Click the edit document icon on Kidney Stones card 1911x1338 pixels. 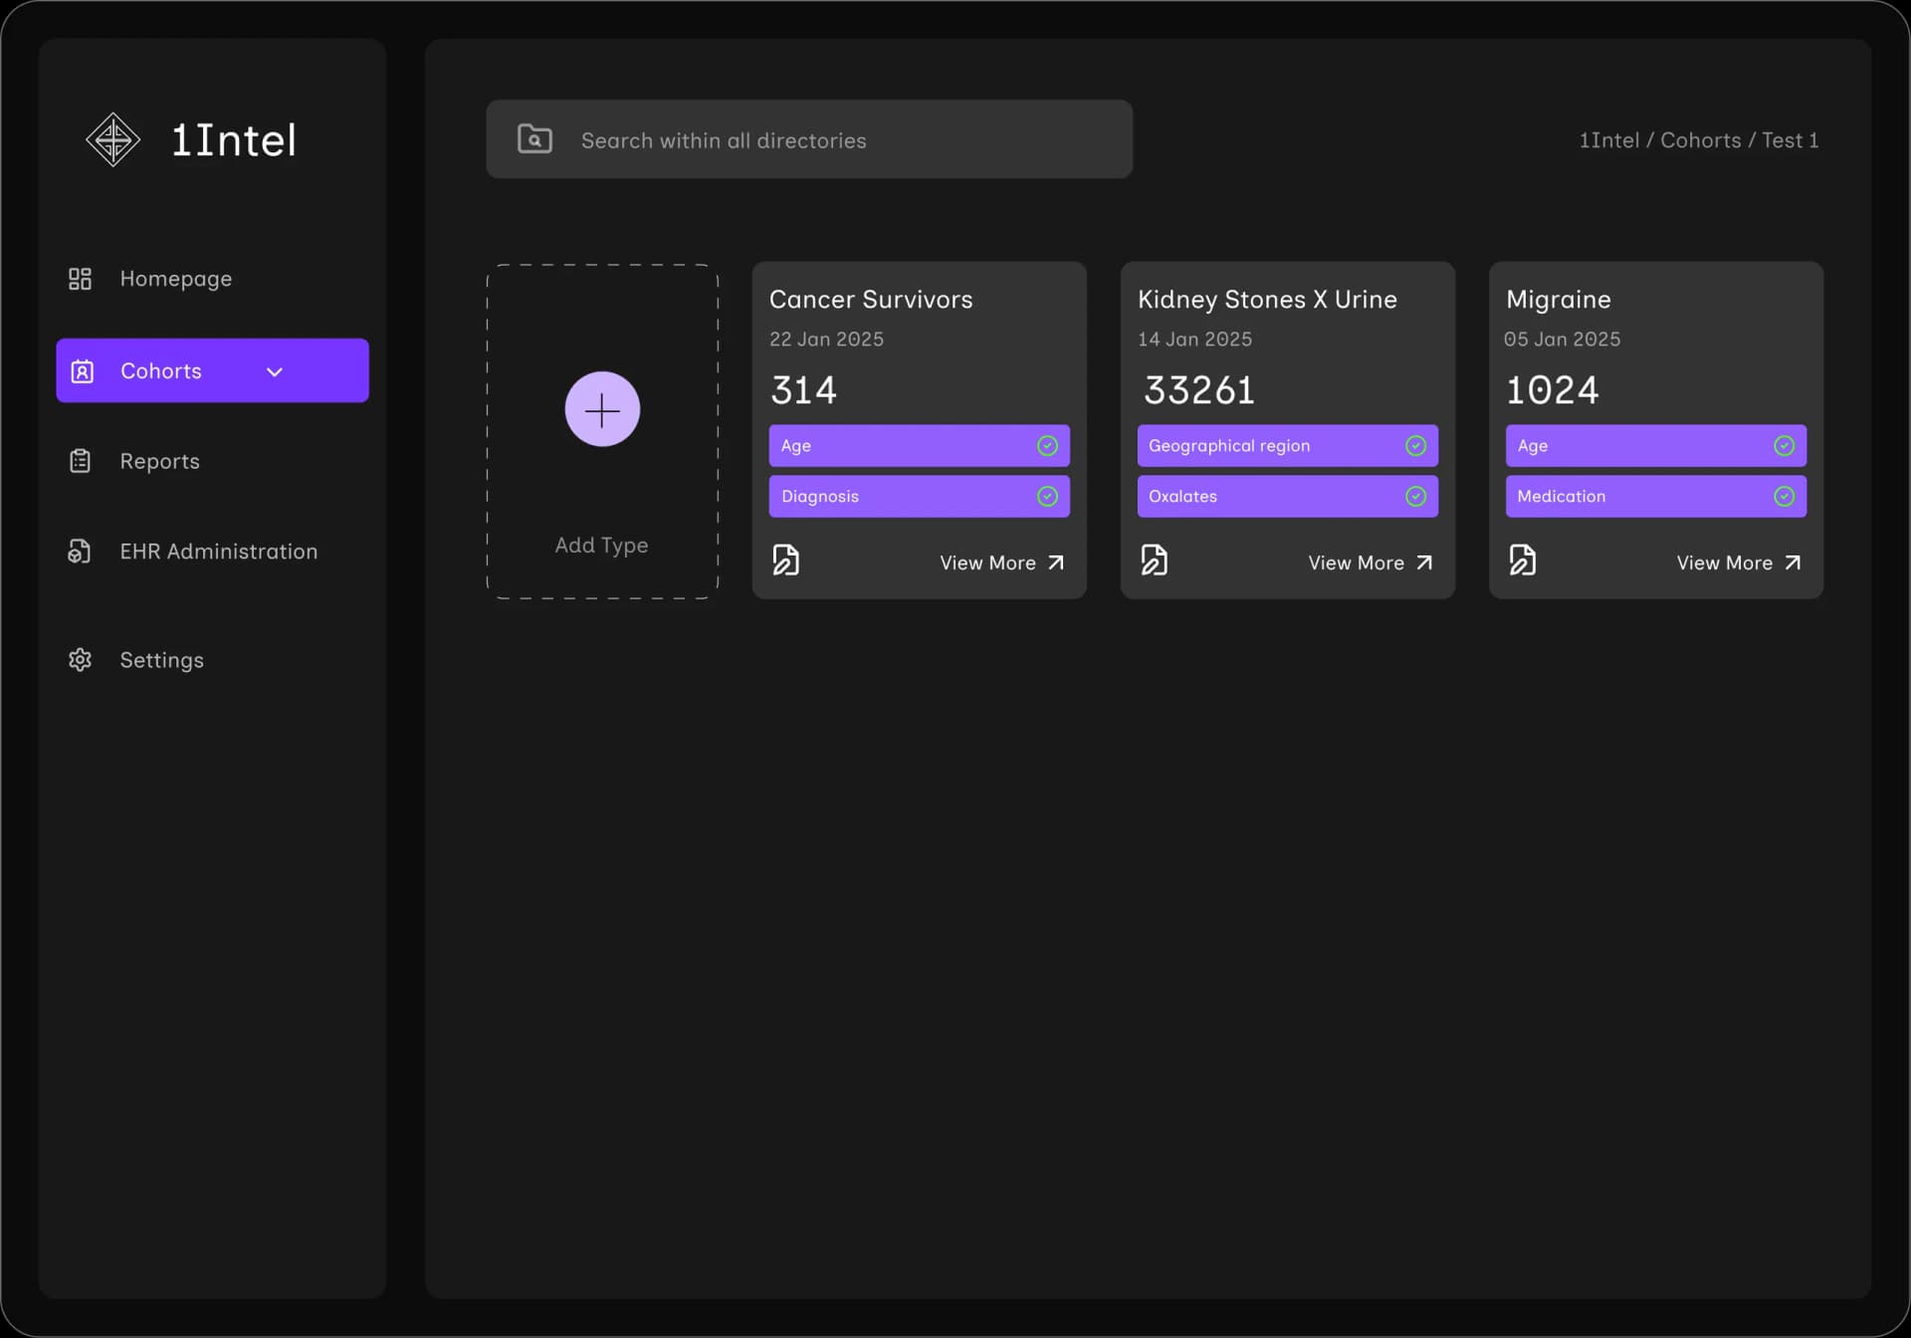tap(1155, 560)
